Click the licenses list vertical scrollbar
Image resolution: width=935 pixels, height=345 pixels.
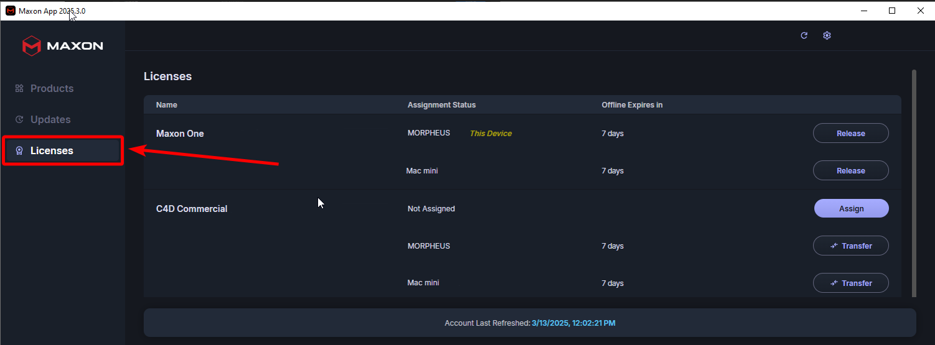[914, 183]
